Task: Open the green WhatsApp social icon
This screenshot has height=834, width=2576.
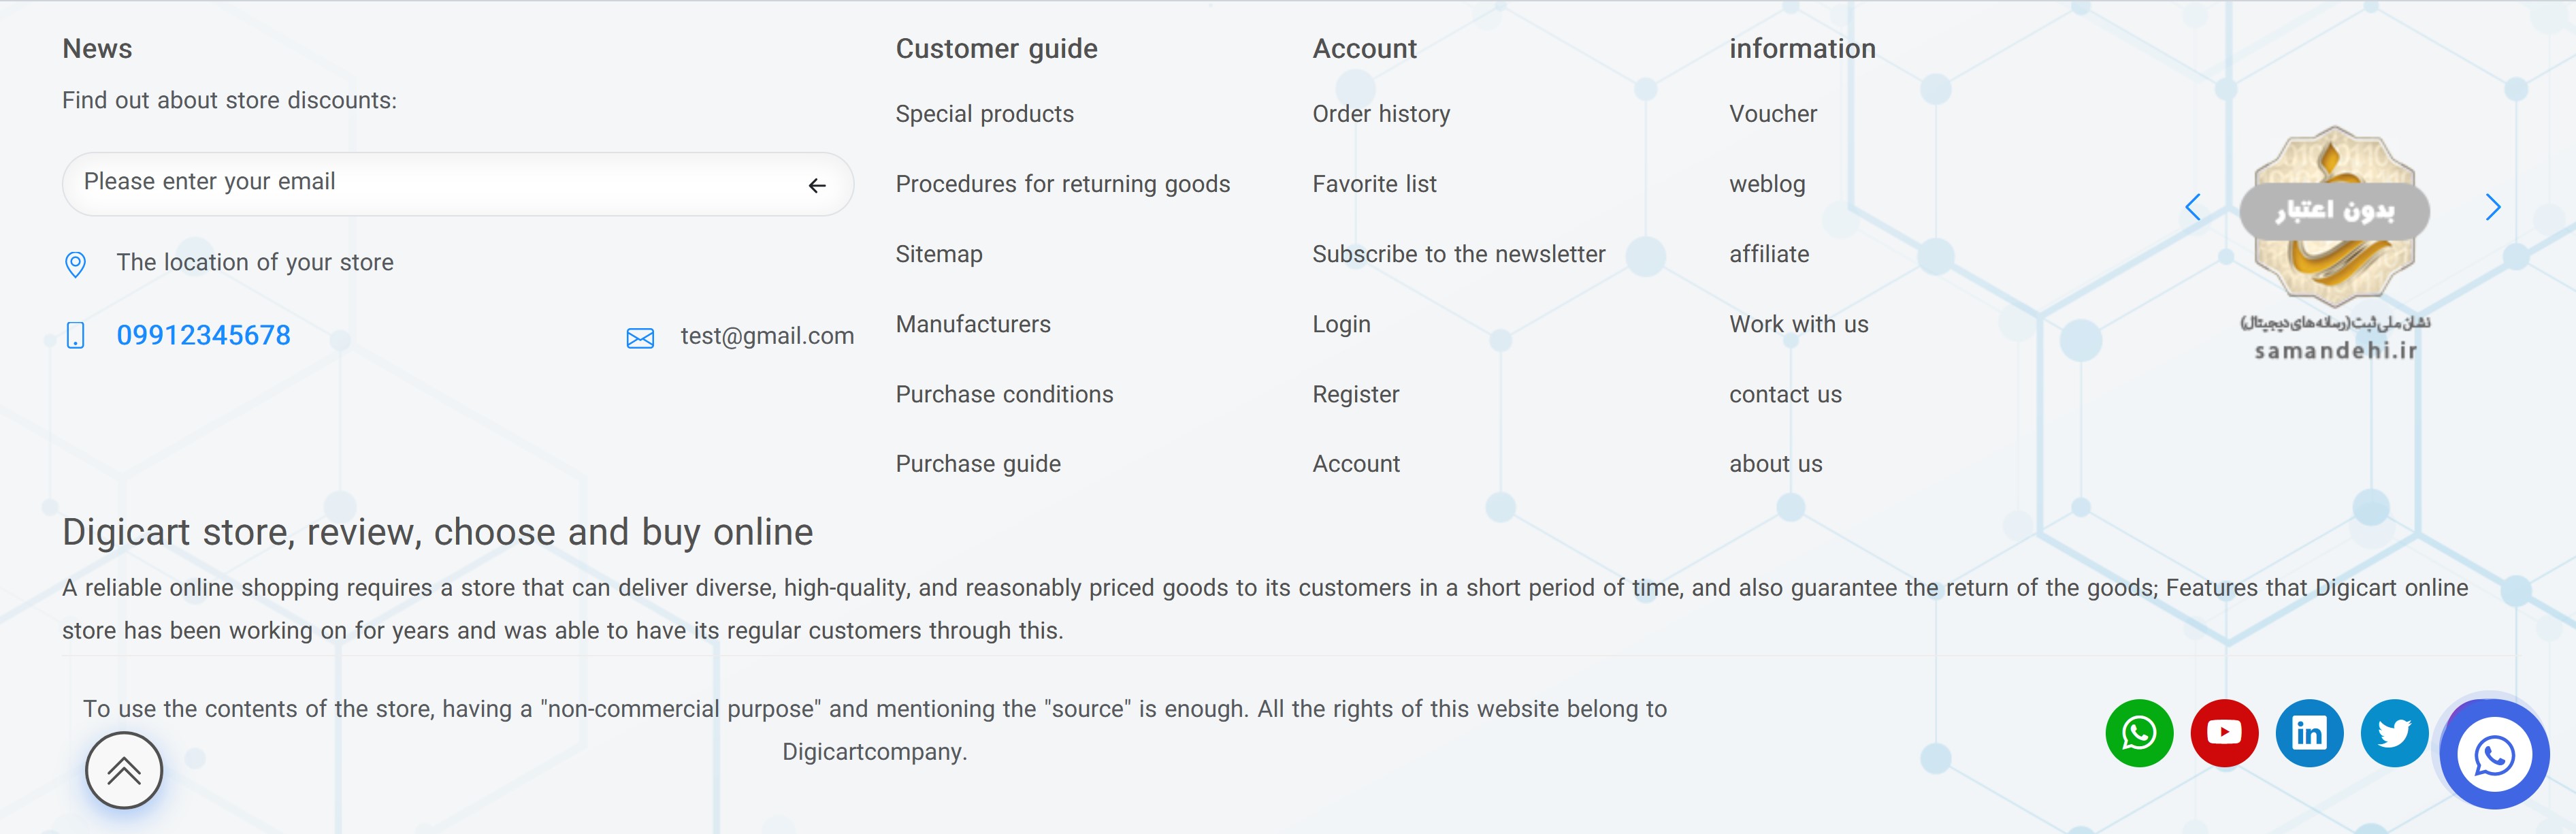Action: pyautogui.click(x=2139, y=733)
